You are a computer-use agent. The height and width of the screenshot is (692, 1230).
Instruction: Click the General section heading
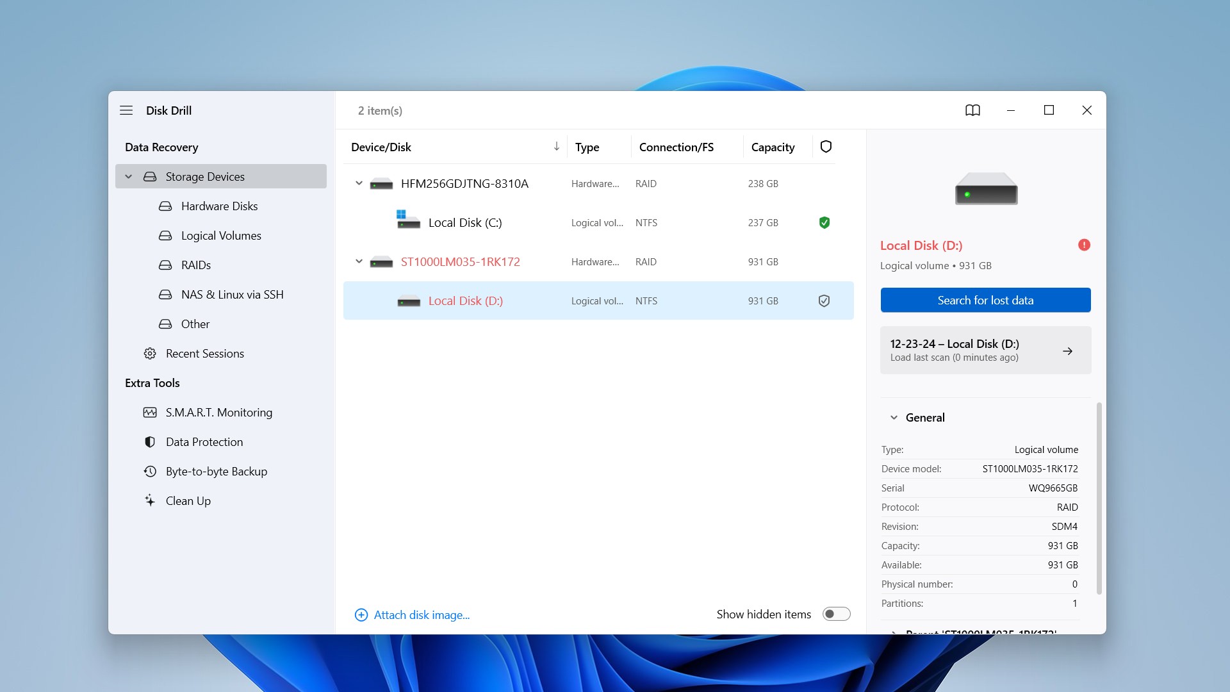[x=924, y=417]
